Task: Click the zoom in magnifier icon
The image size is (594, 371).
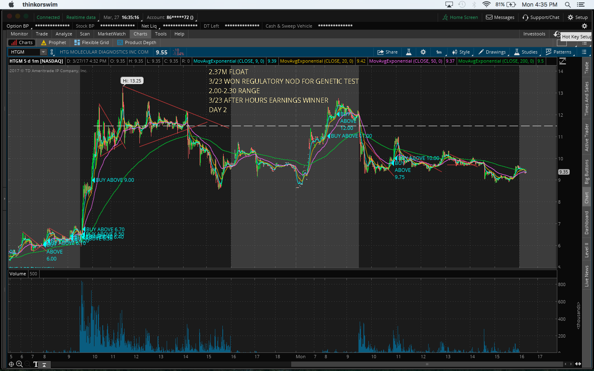Action: [19, 364]
